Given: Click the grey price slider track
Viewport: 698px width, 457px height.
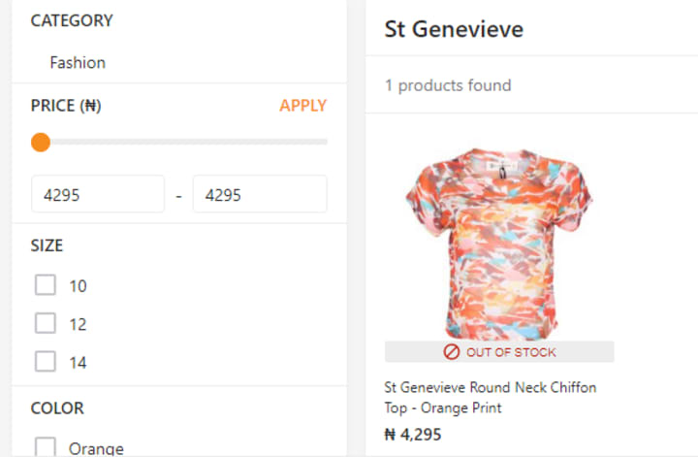Looking at the screenshot, I should pyautogui.click(x=184, y=143).
